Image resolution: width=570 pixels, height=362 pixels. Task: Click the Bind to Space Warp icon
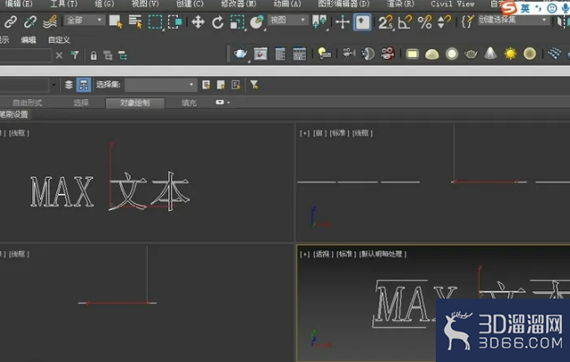[50, 22]
